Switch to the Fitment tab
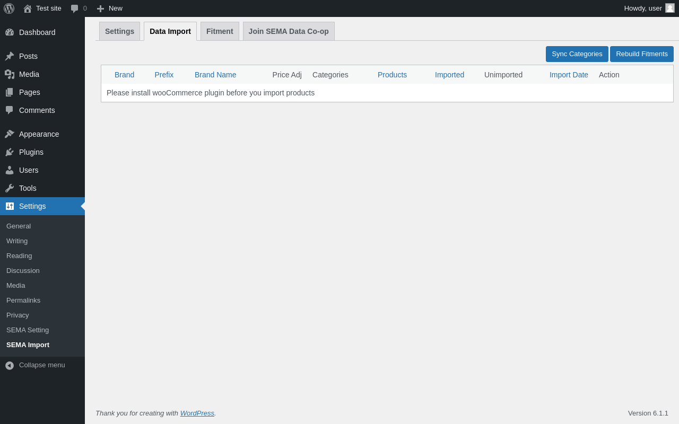The height and width of the screenshot is (424, 679). pyautogui.click(x=220, y=31)
